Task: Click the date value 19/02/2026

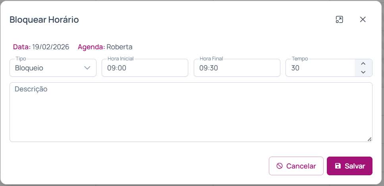Action: (x=51, y=47)
